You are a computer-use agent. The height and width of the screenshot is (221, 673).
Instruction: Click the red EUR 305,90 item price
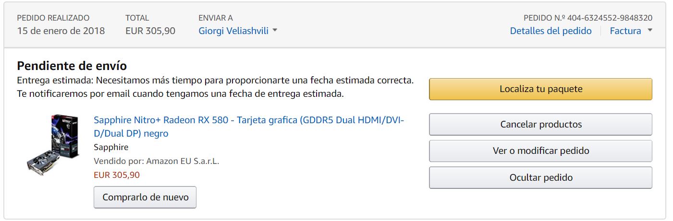click(x=117, y=175)
